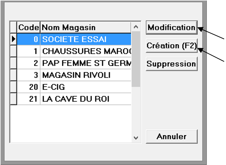The width and height of the screenshot is (226, 165).
Task: Click the vertical scrollbar thumb
Action: click(136, 59)
